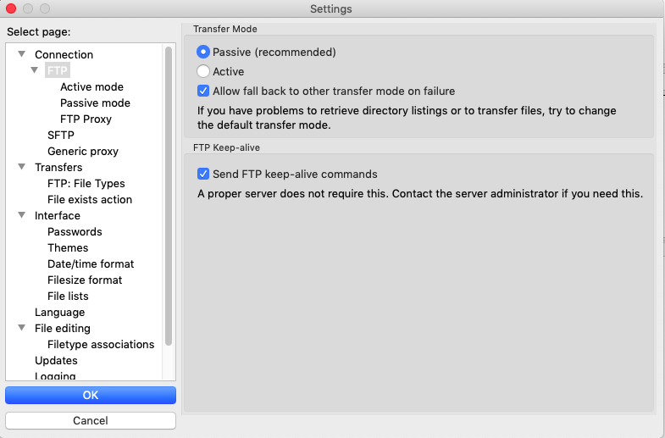Collapse the Connection tree node triangle
665x438 pixels.
[x=22, y=54]
